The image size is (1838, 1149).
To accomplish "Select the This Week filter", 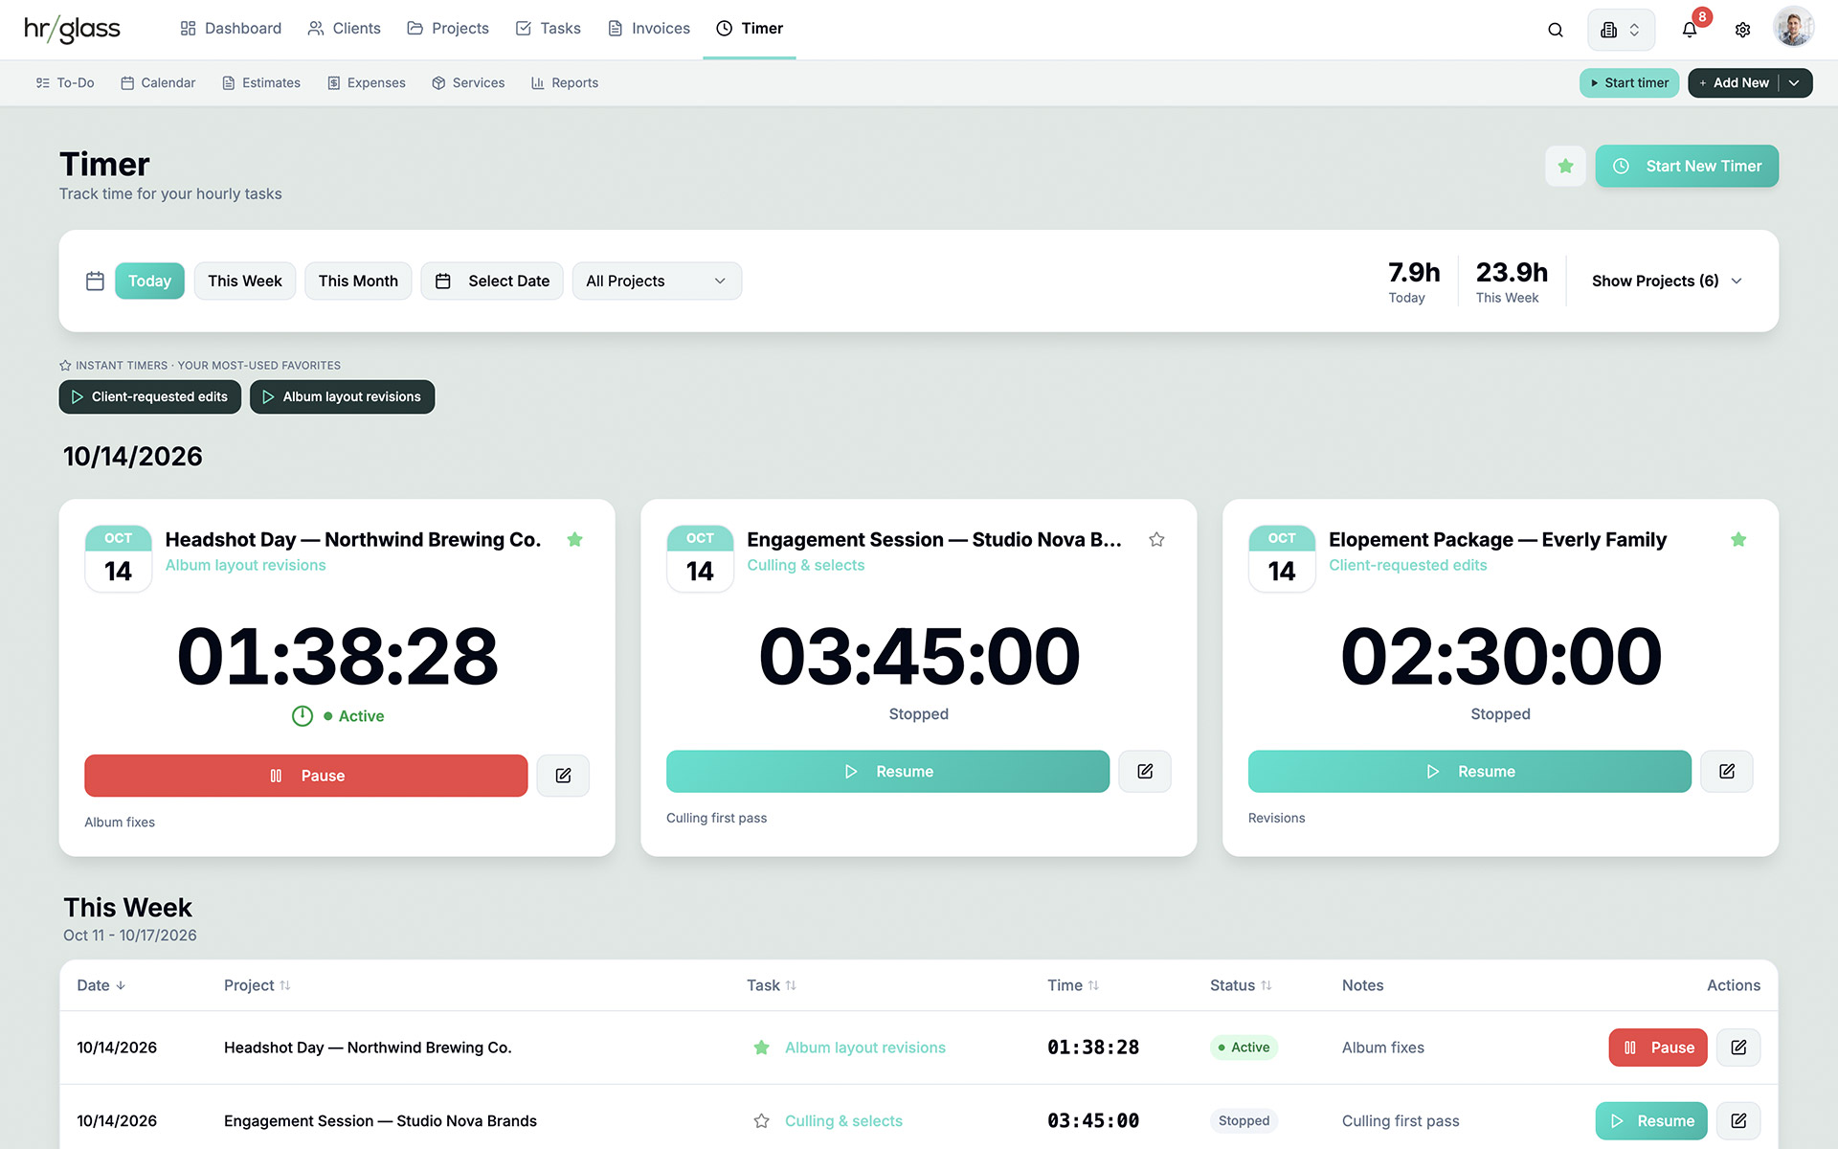I will (245, 282).
